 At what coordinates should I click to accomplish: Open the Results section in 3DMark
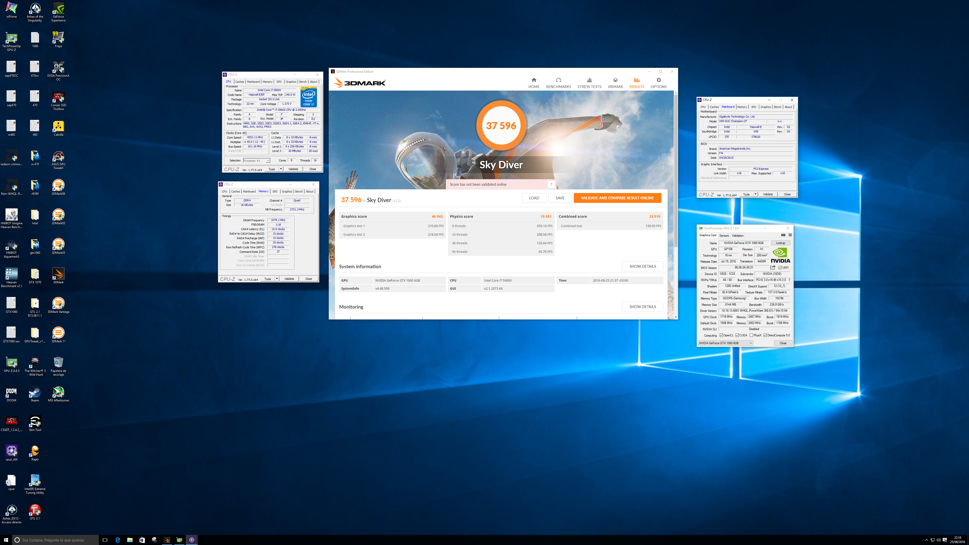point(636,83)
